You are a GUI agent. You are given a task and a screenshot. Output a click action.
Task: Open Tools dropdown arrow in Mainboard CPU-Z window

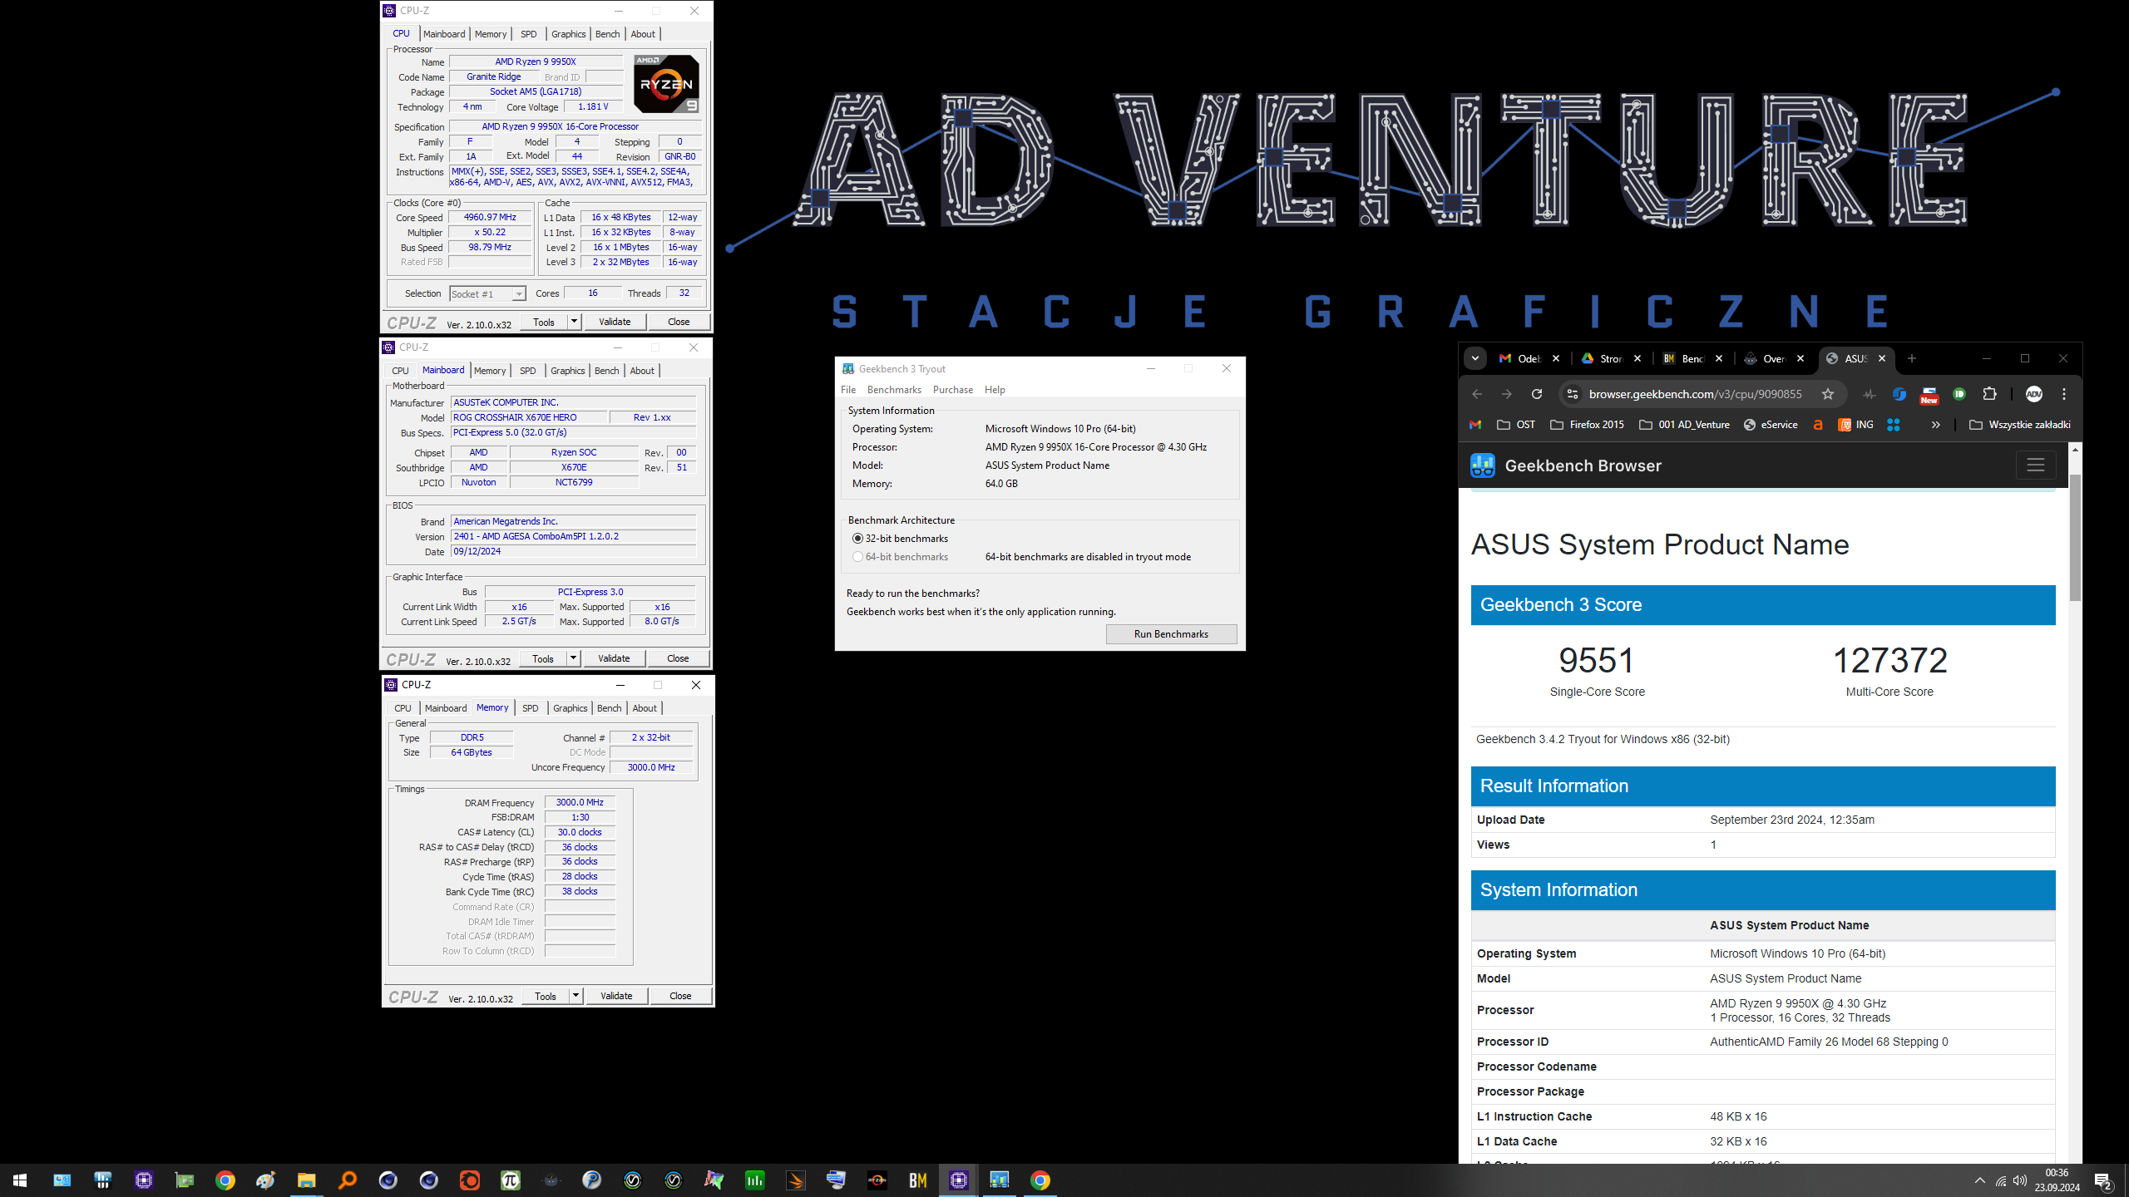572,658
